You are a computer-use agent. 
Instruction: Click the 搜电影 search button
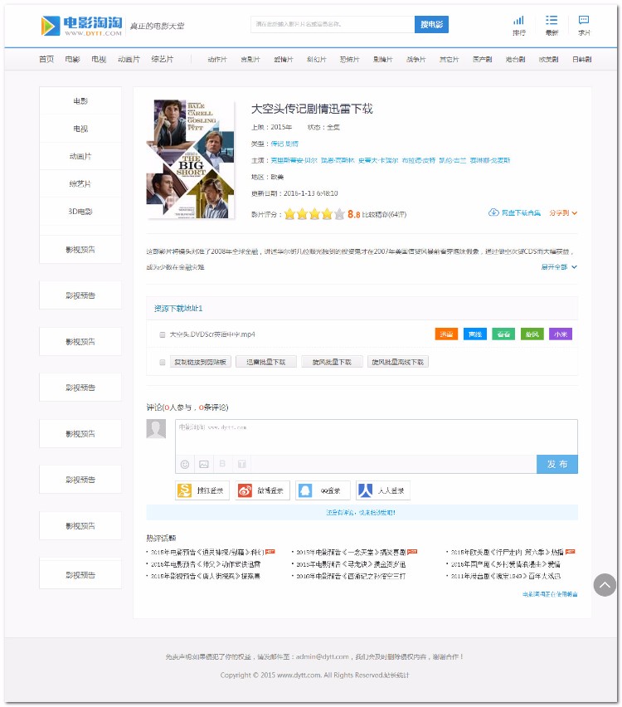(431, 24)
